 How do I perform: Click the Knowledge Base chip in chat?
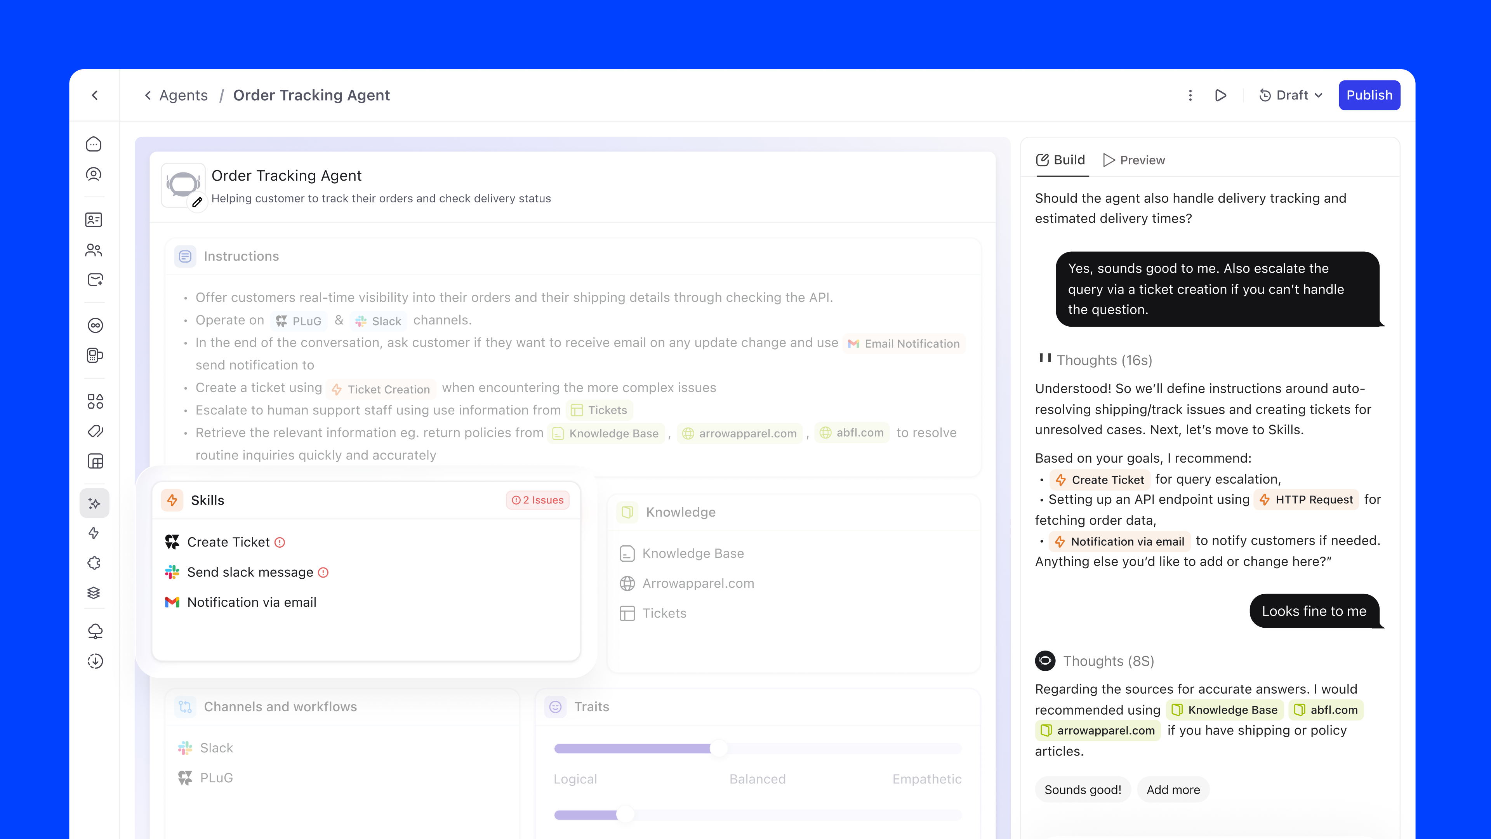tap(1225, 710)
